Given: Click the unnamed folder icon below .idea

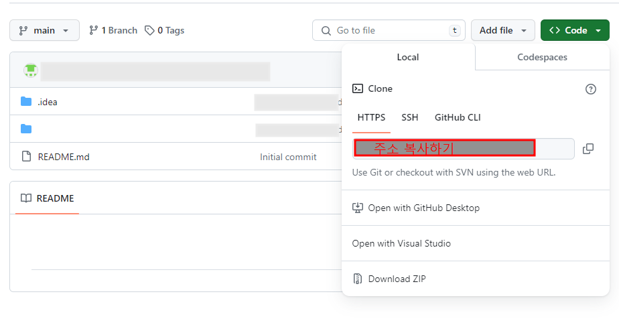Looking at the screenshot, I should point(26,129).
